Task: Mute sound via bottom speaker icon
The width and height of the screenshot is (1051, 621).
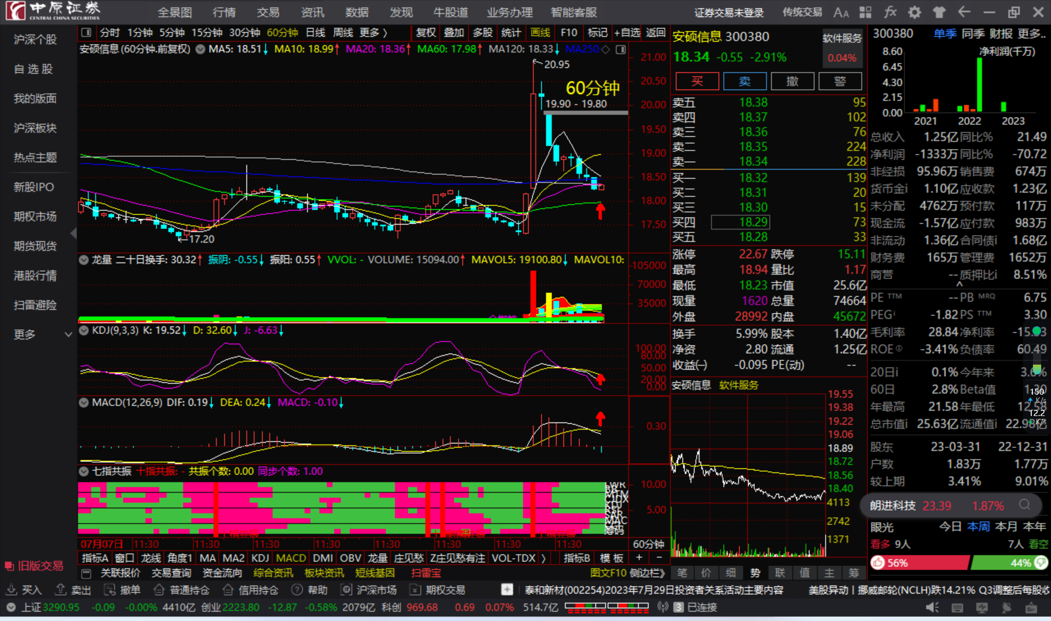Action: (x=932, y=607)
